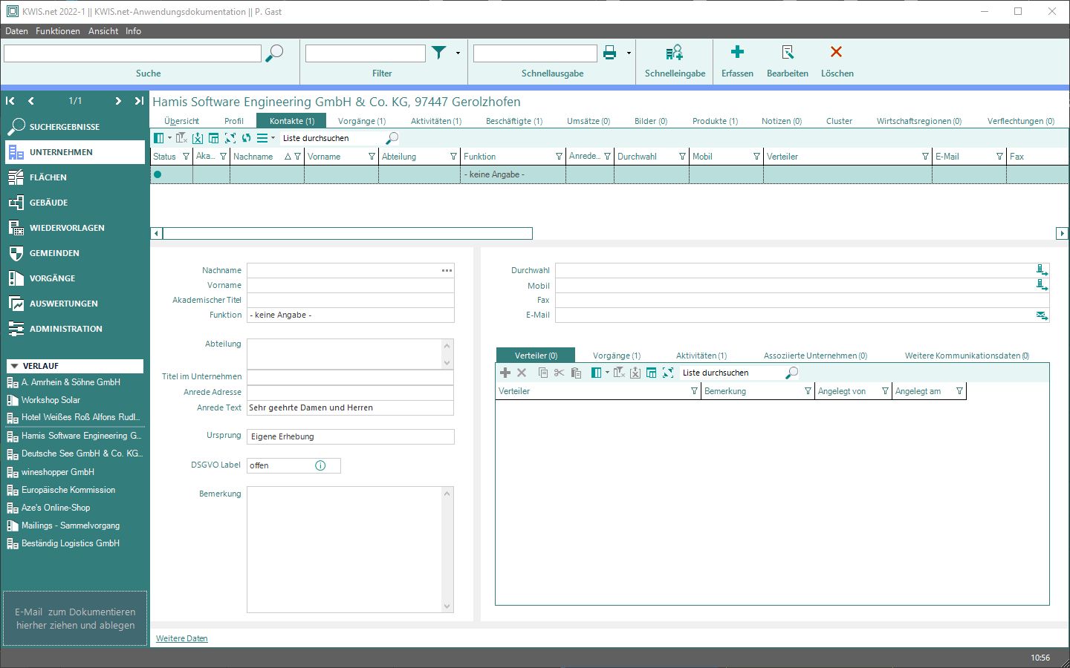Click main Suche text box
The height and width of the screenshot is (668, 1070).
click(x=132, y=53)
